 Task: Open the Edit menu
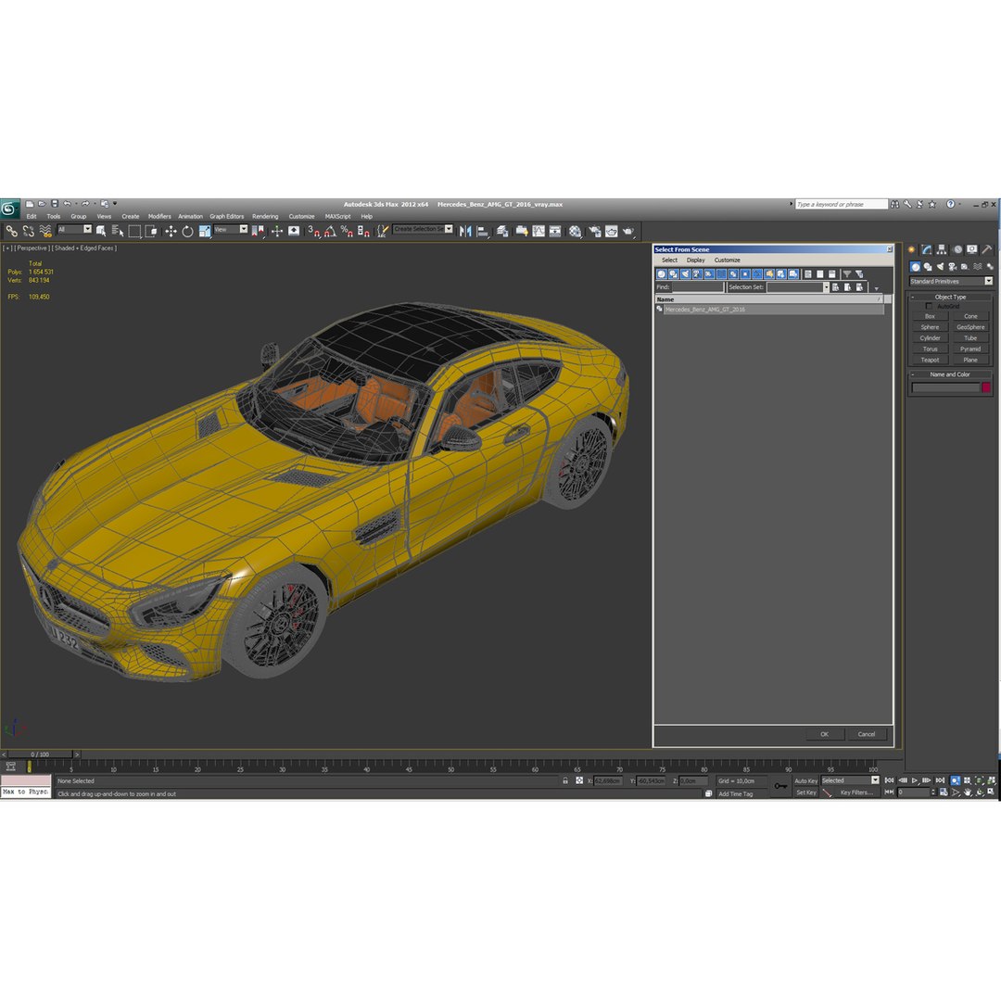[x=32, y=216]
